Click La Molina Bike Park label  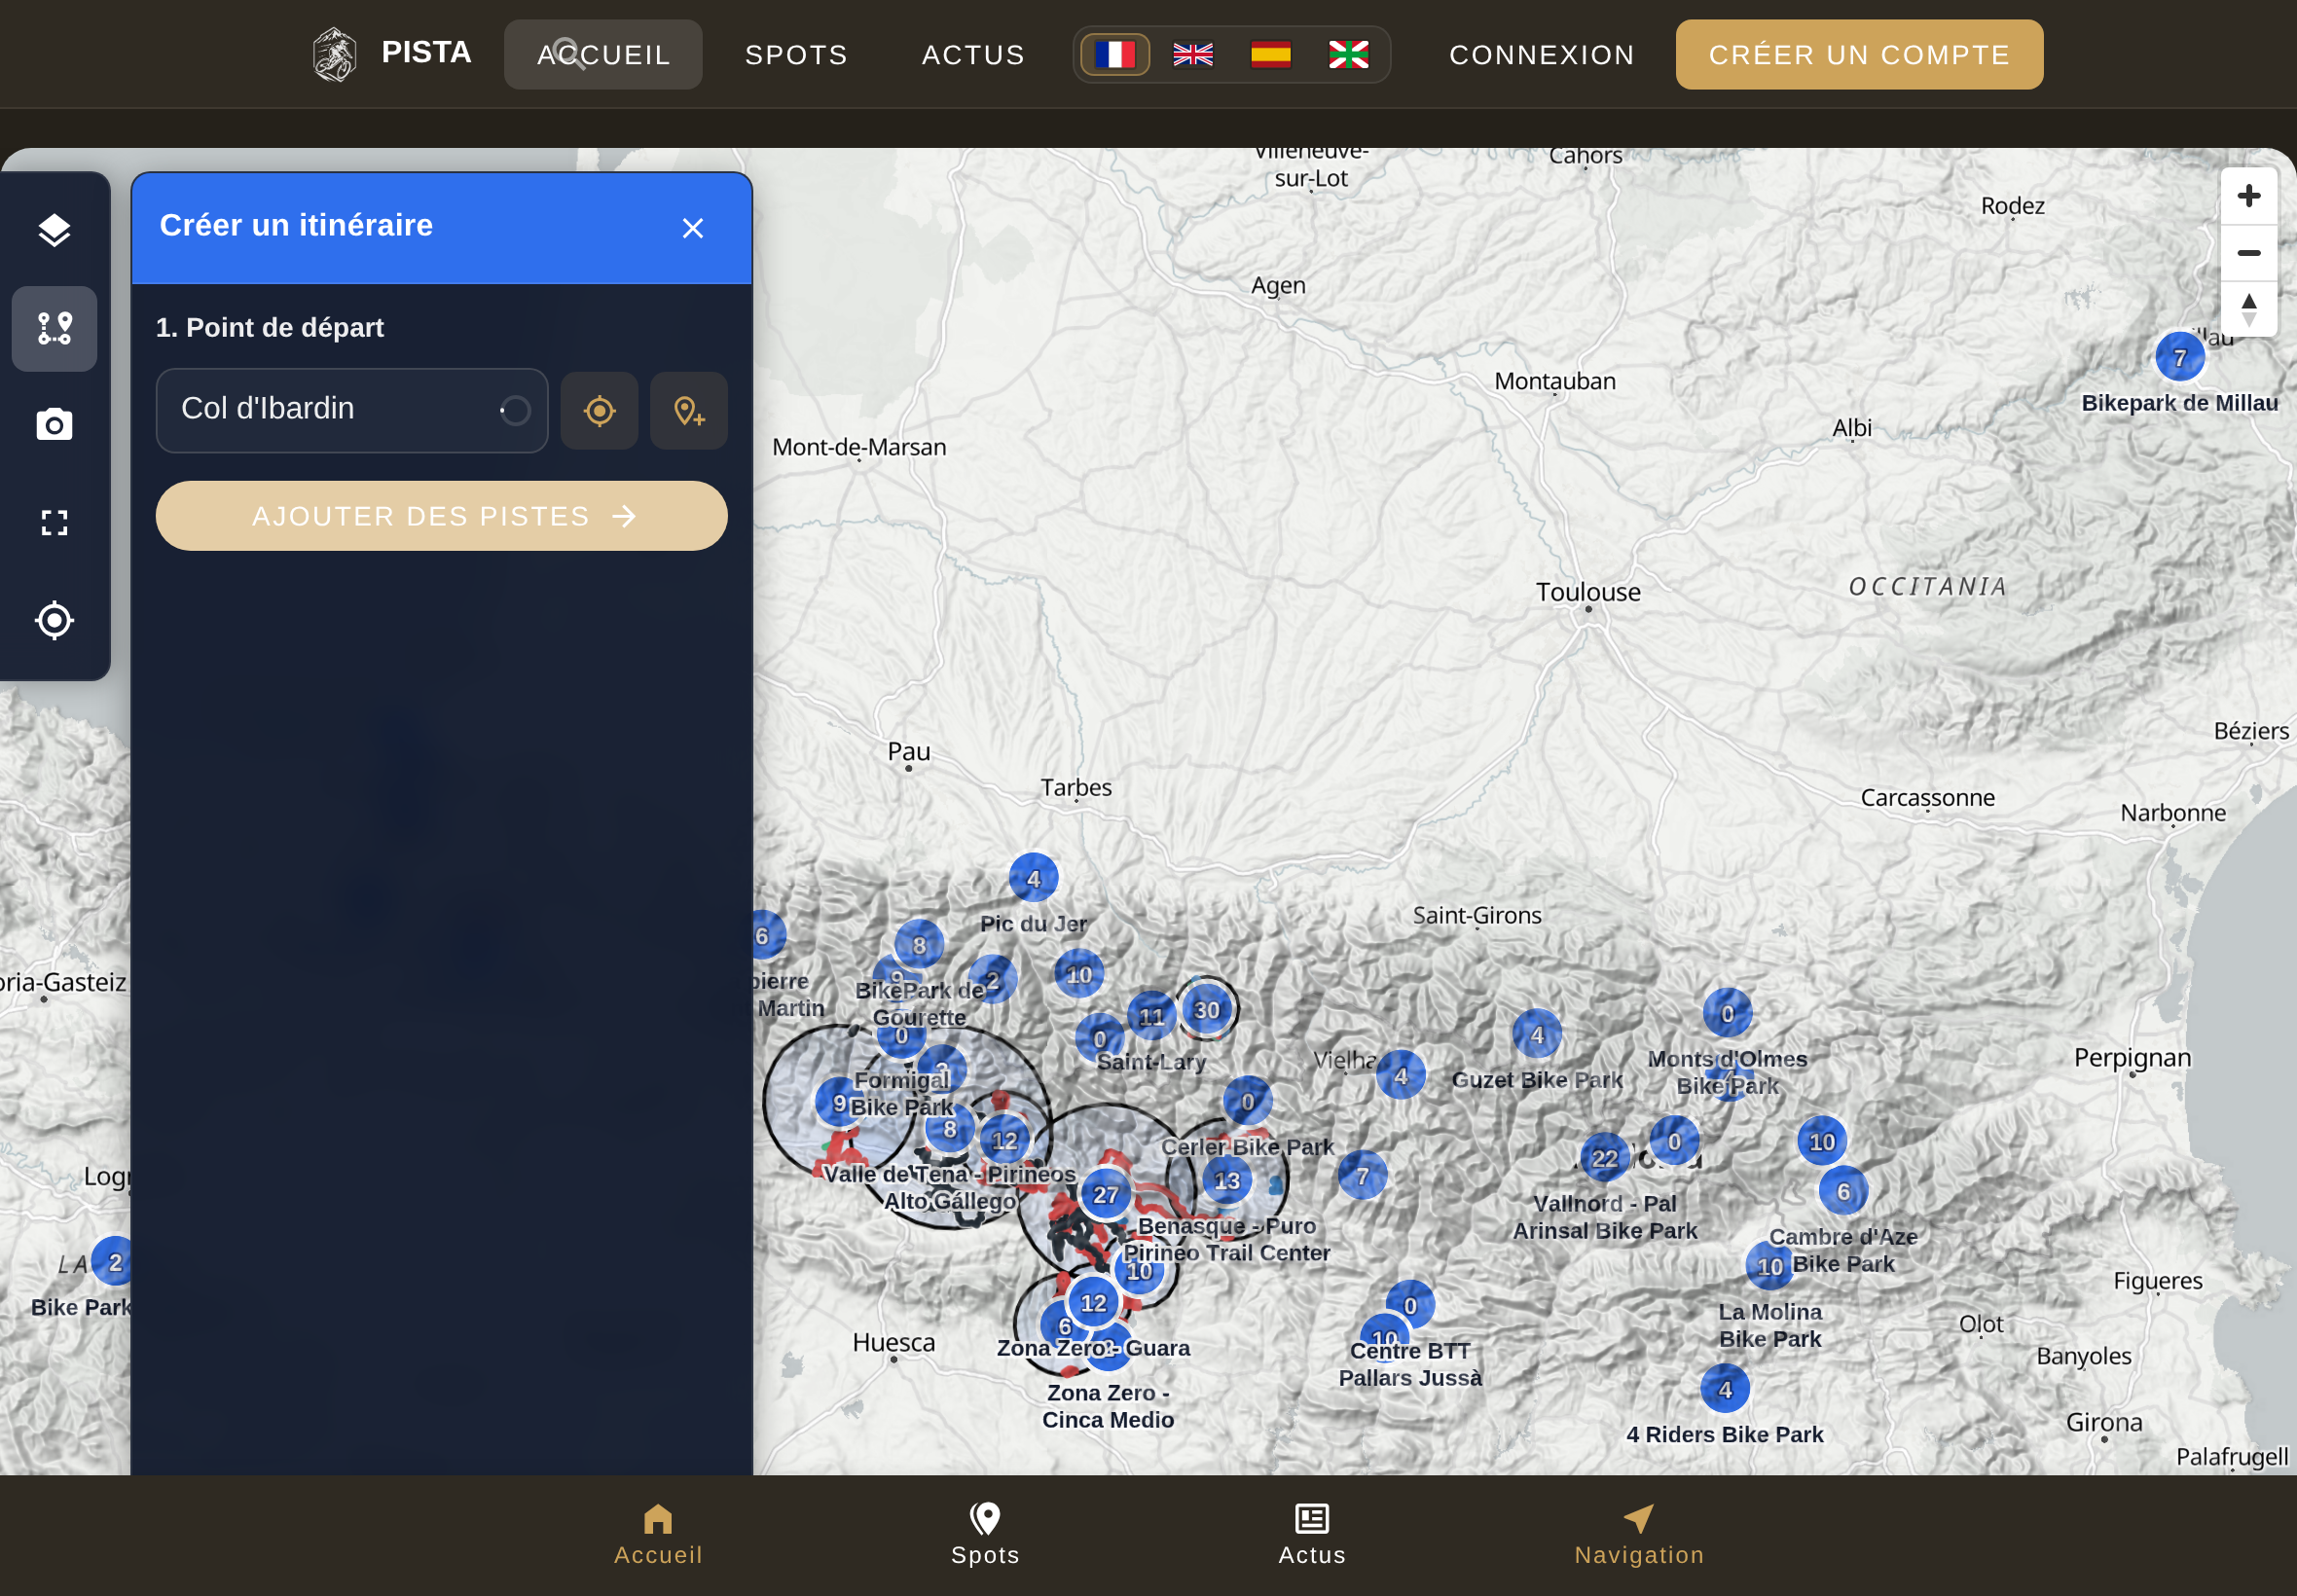[1770, 1325]
